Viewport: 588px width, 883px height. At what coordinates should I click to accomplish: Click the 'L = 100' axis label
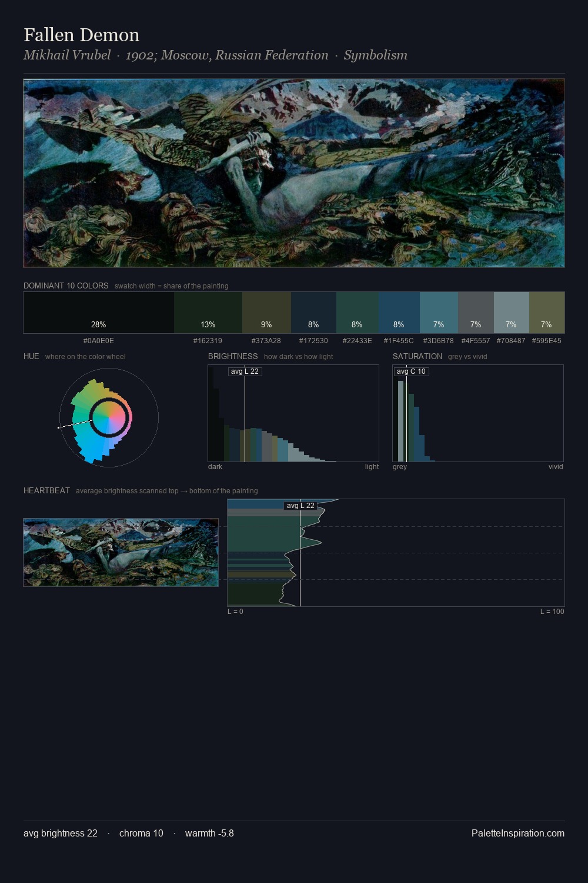(552, 612)
